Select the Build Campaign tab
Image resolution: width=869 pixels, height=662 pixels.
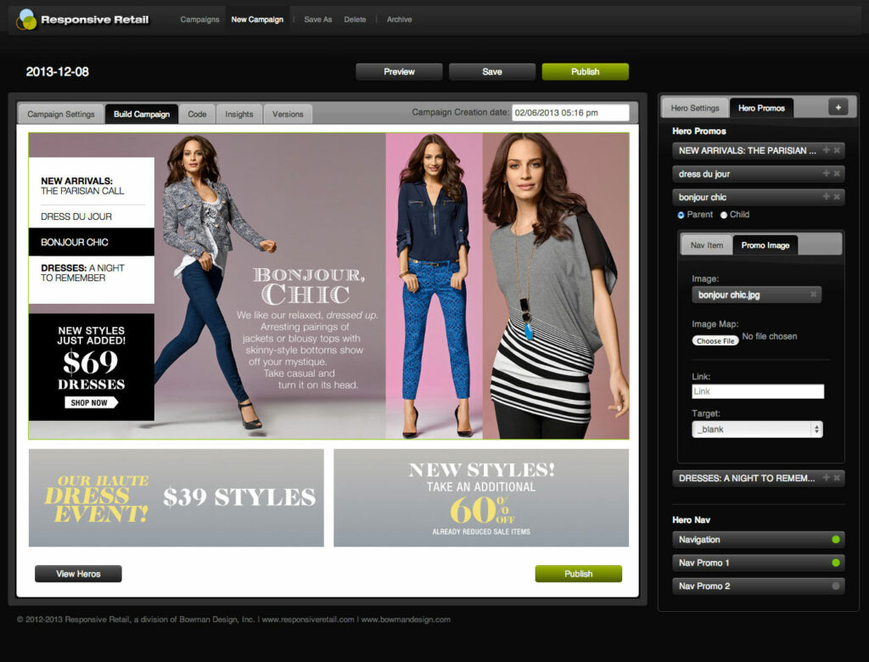click(x=142, y=114)
